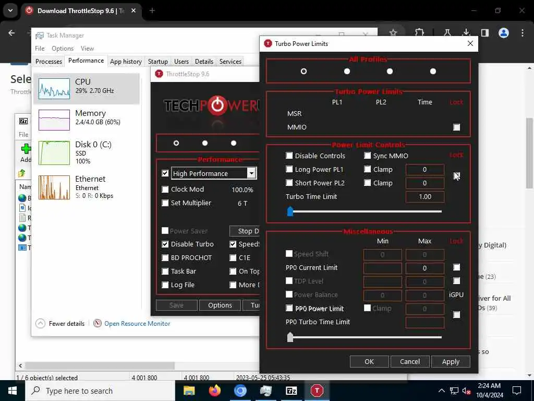Enable Set Multiplier checkbox
The image size is (534, 401).
pyautogui.click(x=165, y=203)
